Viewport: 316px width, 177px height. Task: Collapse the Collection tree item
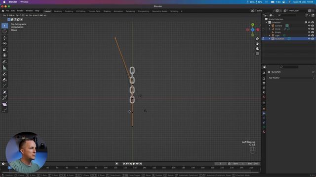point(267,23)
